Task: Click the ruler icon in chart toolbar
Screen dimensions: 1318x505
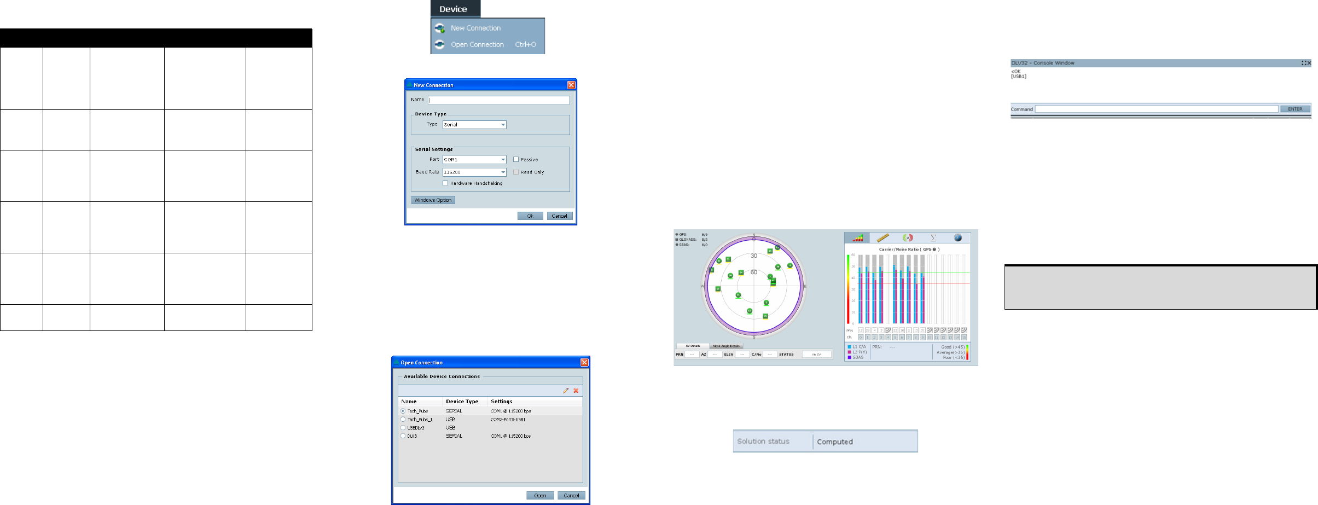Action: click(x=882, y=238)
